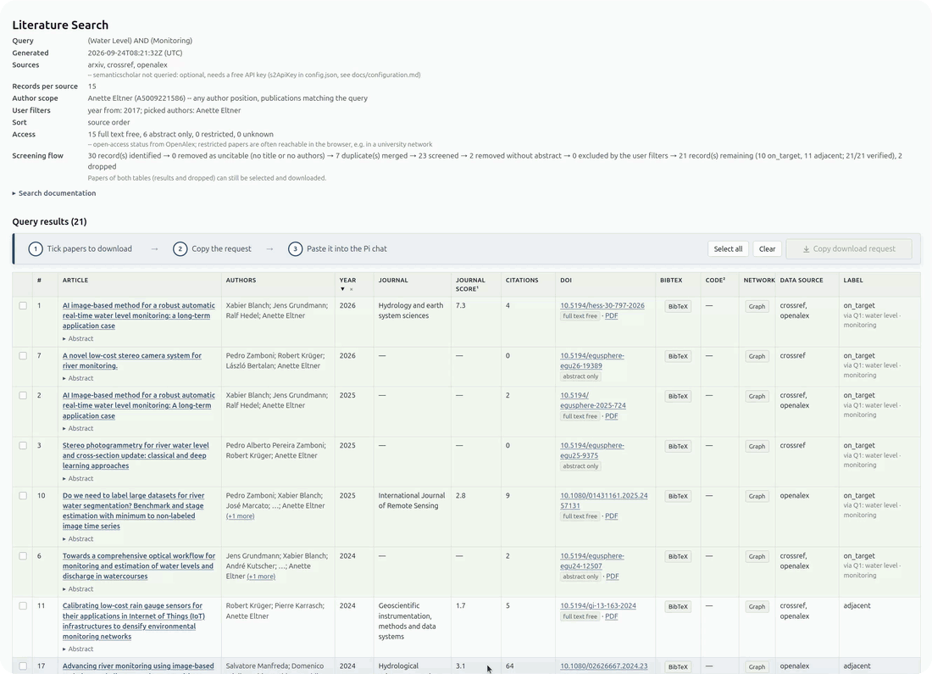This screenshot has height=674, width=932.
Task: Expand Abstract of river water segmentation article
Action: (78, 539)
